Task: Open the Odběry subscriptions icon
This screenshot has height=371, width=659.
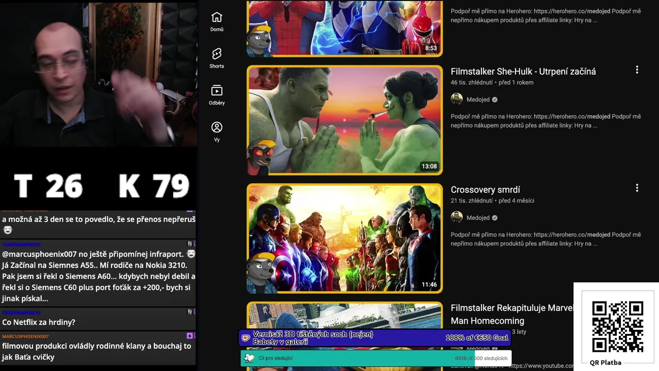Action: pos(217,95)
